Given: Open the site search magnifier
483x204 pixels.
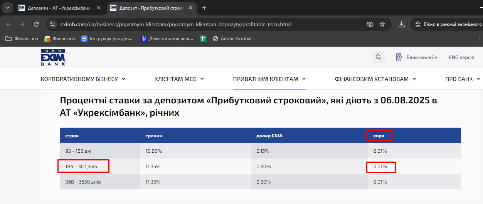Looking at the screenshot, I should pyautogui.click(x=379, y=57).
